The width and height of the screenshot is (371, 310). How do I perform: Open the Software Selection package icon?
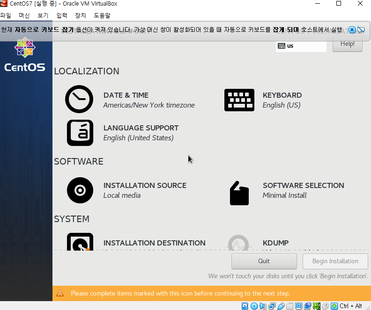(x=239, y=193)
